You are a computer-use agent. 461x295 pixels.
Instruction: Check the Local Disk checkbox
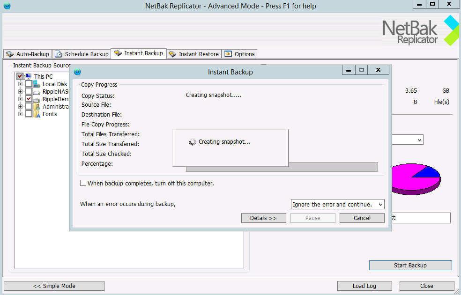(x=29, y=84)
